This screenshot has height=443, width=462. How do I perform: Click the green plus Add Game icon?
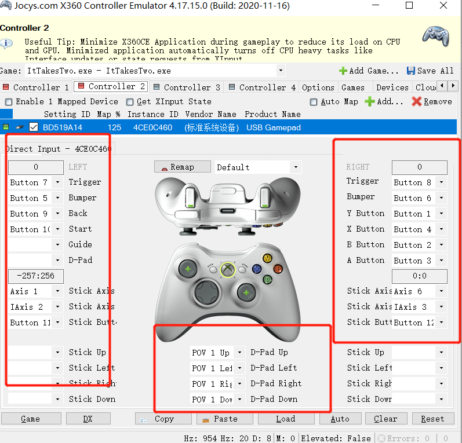(x=343, y=71)
